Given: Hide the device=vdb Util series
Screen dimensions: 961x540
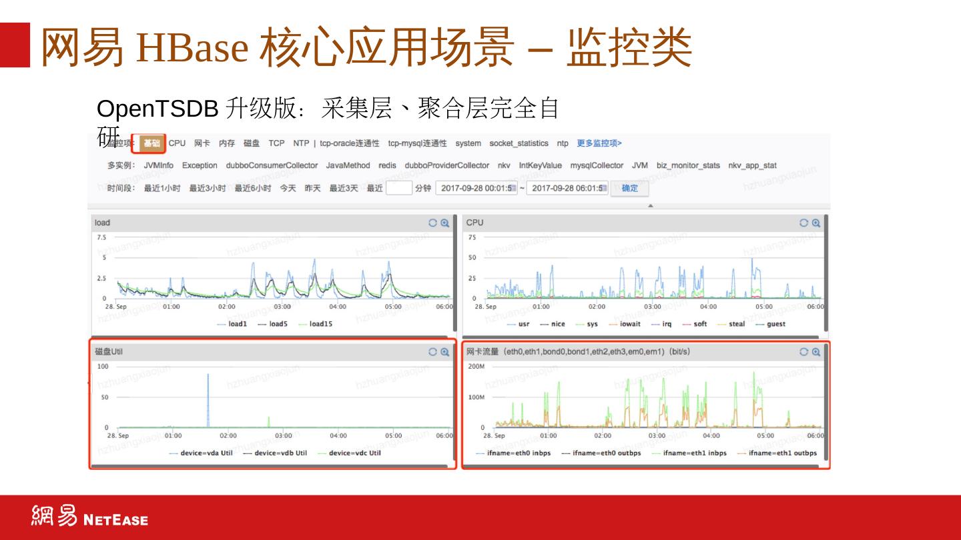Looking at the screenshot, I should [x=275, y=453].
